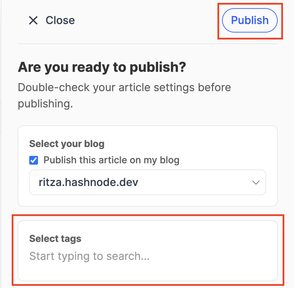Viewport: 294px width, 288px height.
Task: Click the divider line below the Close button
Action: coord(147,44)
